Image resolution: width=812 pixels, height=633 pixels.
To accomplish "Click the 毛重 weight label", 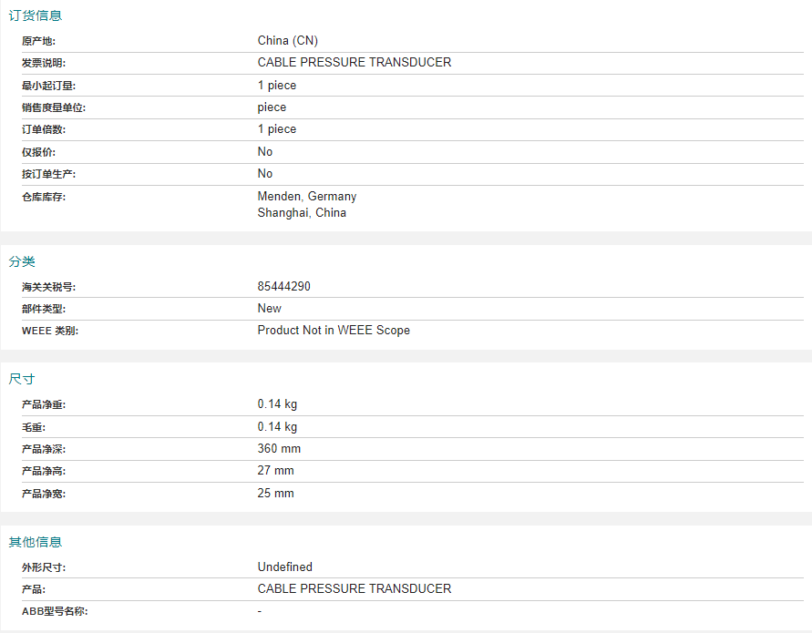I will 33,427.
